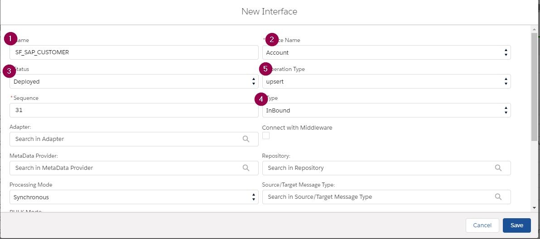The width and height of the screenshot is (540, 239).
Task: Click the Name field containing SF_SAP_CUSTOMER
Action: pyautogui.click(x=134, y=52)
